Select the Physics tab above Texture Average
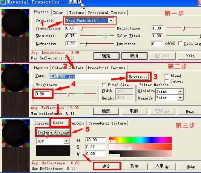Viewport: 201px width, 173px height. 41,123
